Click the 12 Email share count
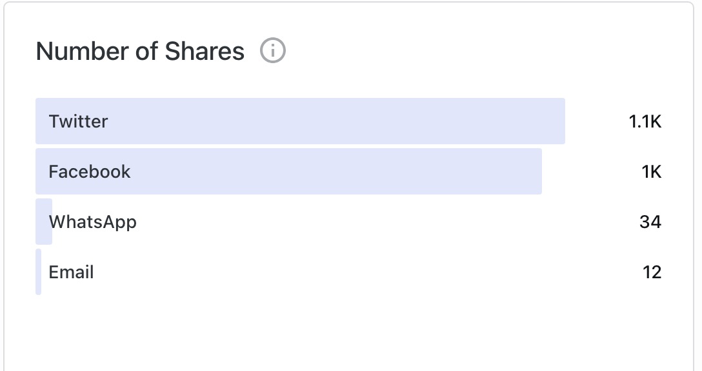The image size is (702, 371). [652, 272]
